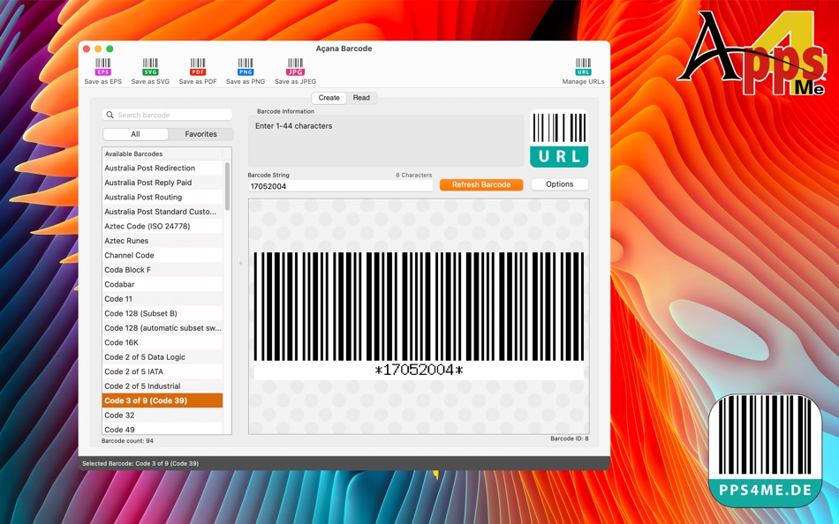Viewport: 839px width, 524px height.
Task: Minimize the Açana Barcode window
Action: pyautogui.click(x=98, y=49)
